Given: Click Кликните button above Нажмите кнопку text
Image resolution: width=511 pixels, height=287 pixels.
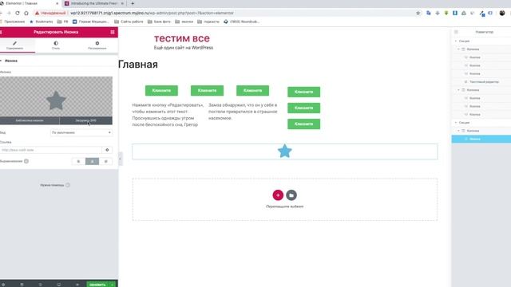Looking at the screenshot, I should click(x=161, y=90).
